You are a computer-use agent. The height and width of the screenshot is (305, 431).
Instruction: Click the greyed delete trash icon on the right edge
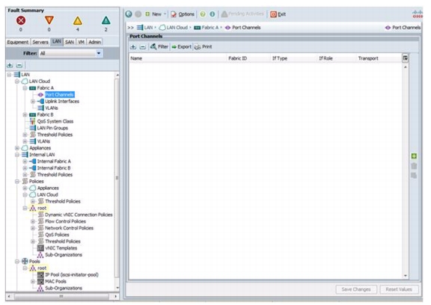pos(414,166)
